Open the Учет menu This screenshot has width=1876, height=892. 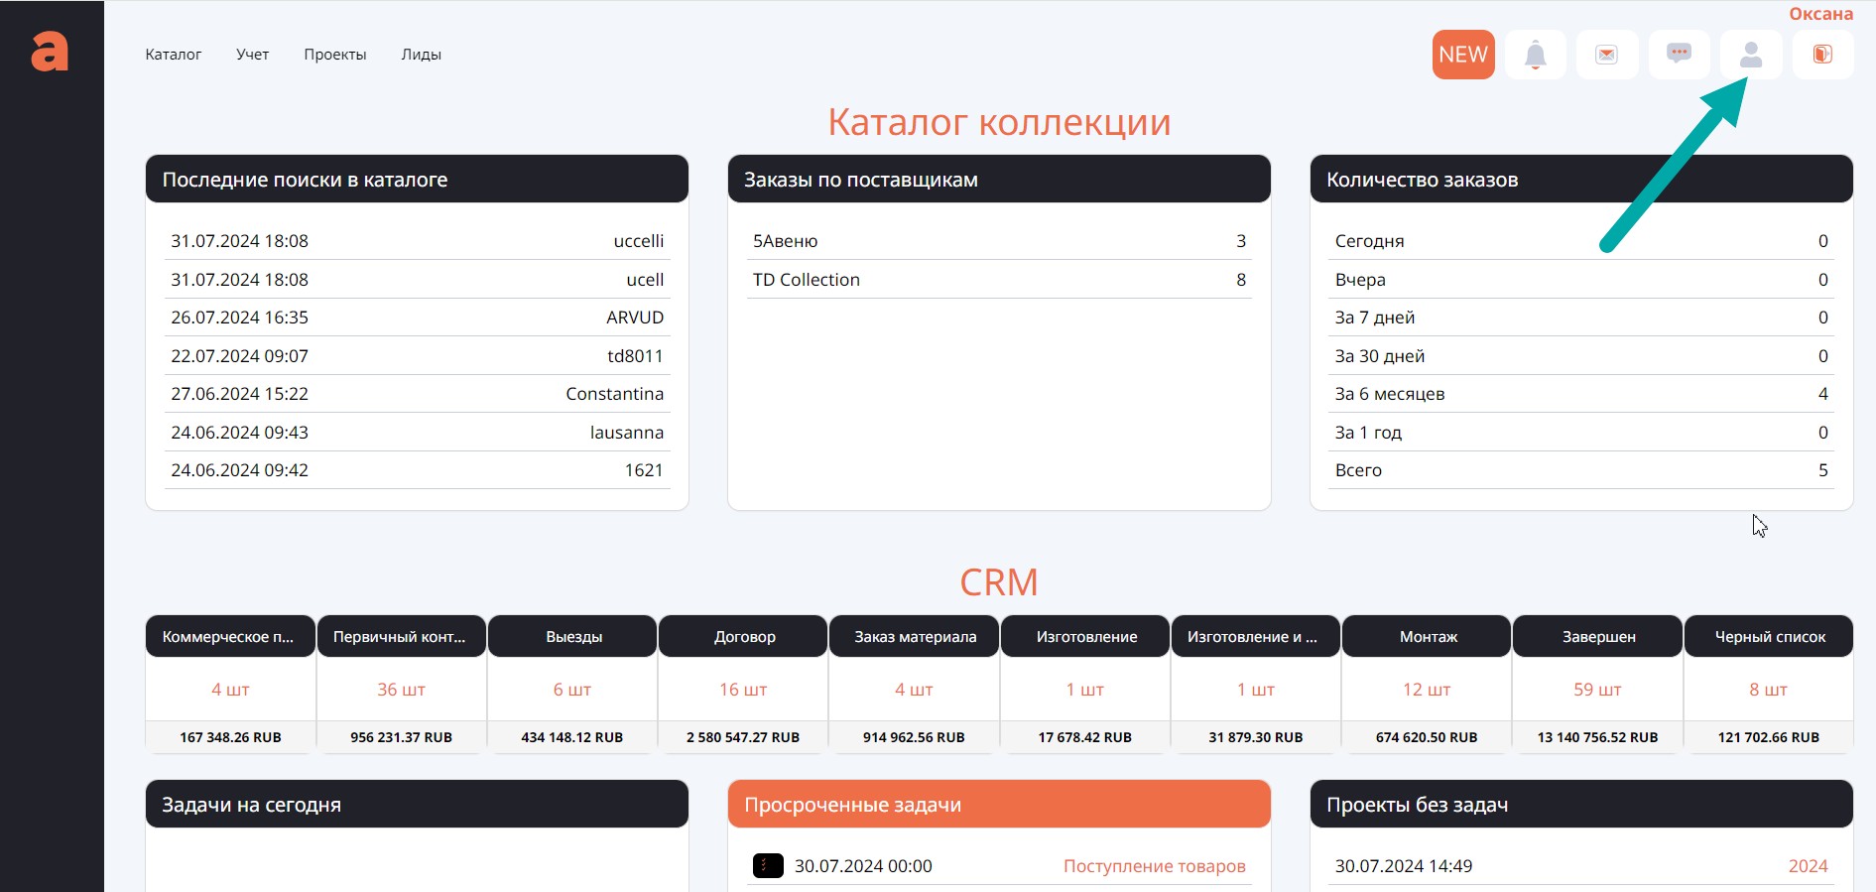(252, 55)
